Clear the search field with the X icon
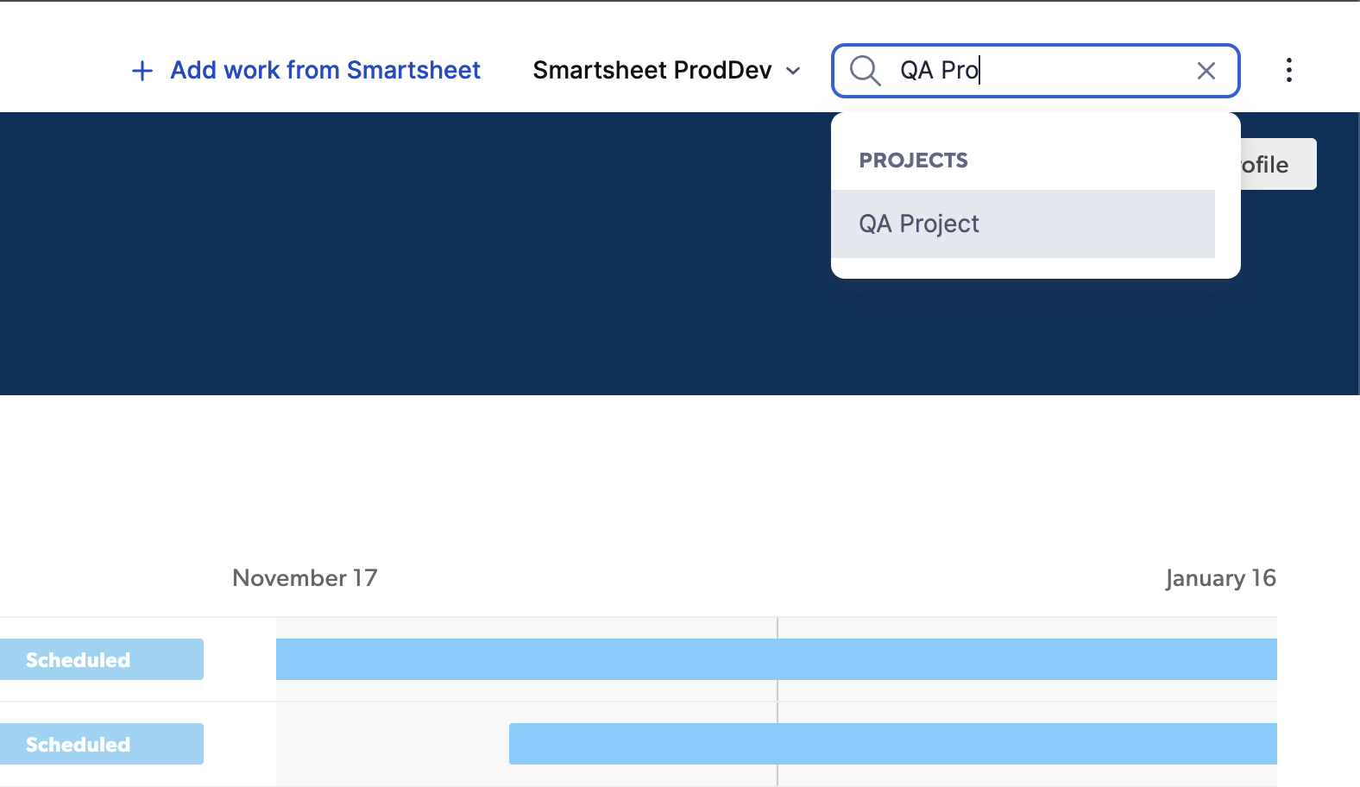The image size is (1360, 787). click(1206, 71)
